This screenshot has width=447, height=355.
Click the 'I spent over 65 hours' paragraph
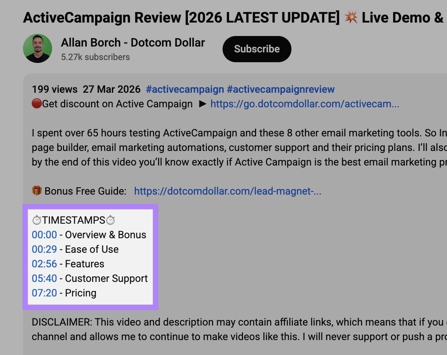click(x=239, y=147)
